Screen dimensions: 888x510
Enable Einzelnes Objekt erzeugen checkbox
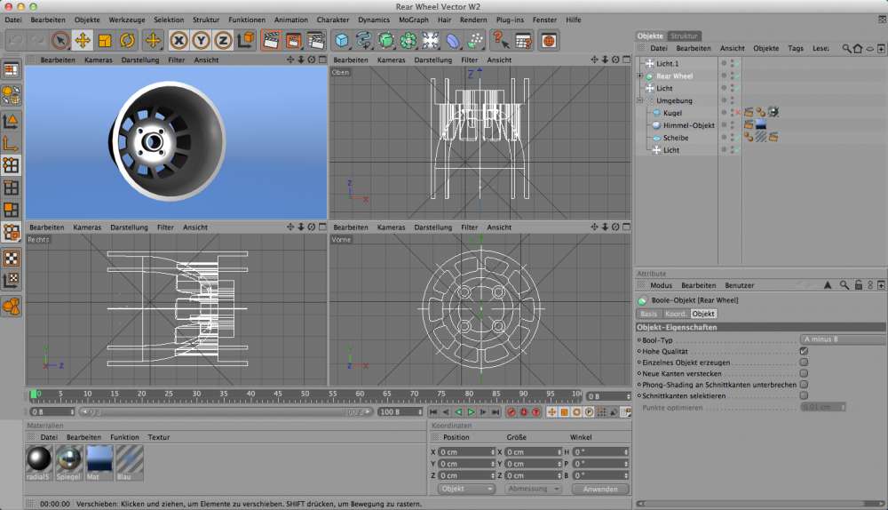pos(804,363)
